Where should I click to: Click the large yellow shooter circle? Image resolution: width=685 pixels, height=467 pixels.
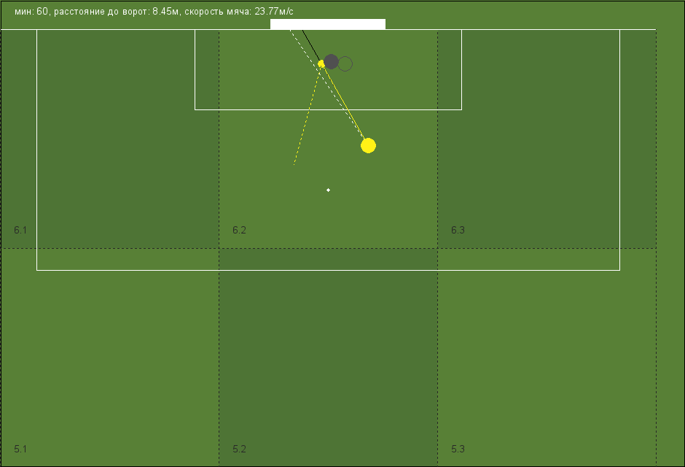[x=368, y=146]
